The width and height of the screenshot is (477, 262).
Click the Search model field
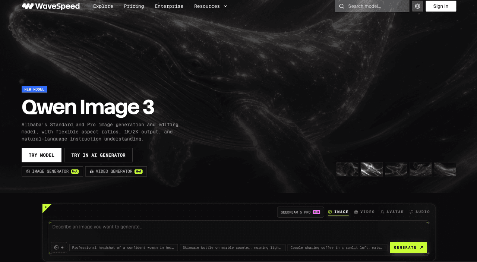(x=372, y=6)
